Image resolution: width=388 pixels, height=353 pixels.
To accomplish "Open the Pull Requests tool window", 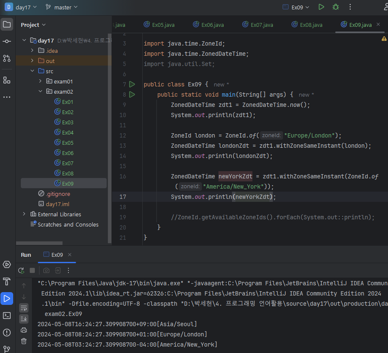I will click(7, 58).
